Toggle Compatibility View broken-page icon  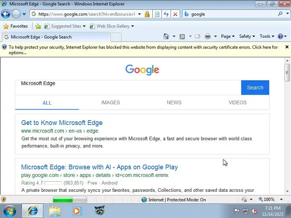coord(157,14)
